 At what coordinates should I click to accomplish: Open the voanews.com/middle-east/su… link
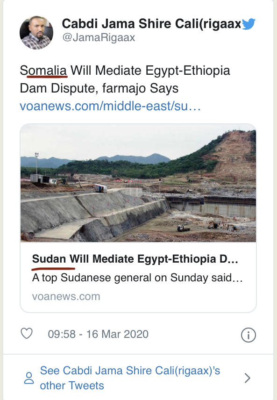pos(110,106)
